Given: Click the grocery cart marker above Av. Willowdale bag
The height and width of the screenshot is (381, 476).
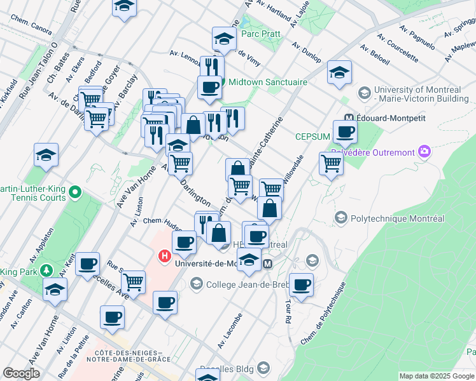Looking at the screenshot, I should 271,189.
